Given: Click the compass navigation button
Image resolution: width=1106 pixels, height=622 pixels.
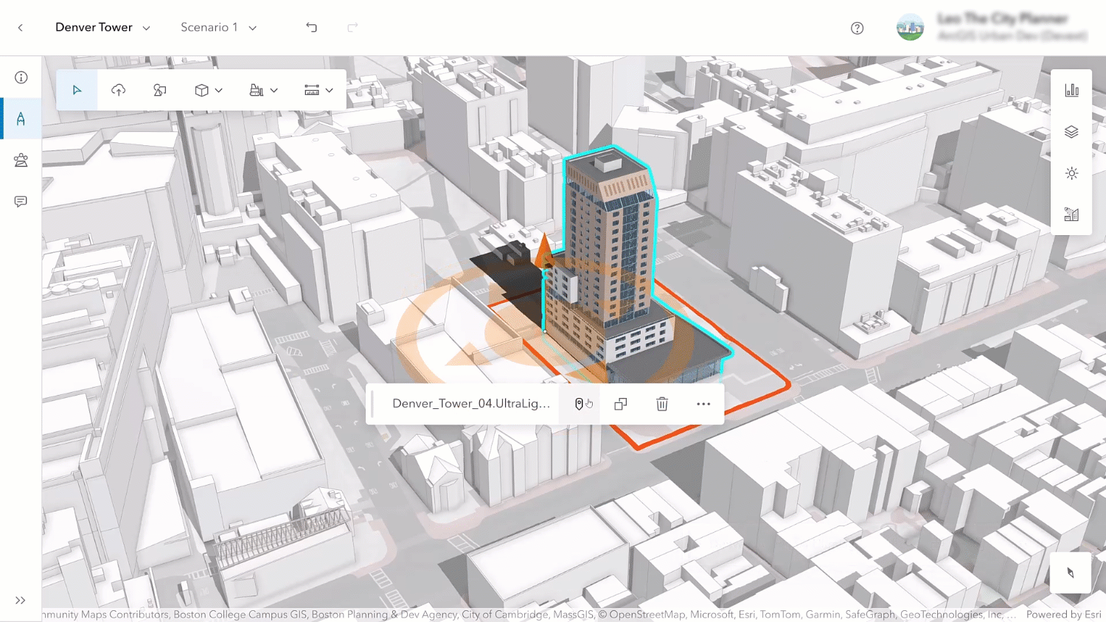Looking at the screenshot, I should (1071, 573).
